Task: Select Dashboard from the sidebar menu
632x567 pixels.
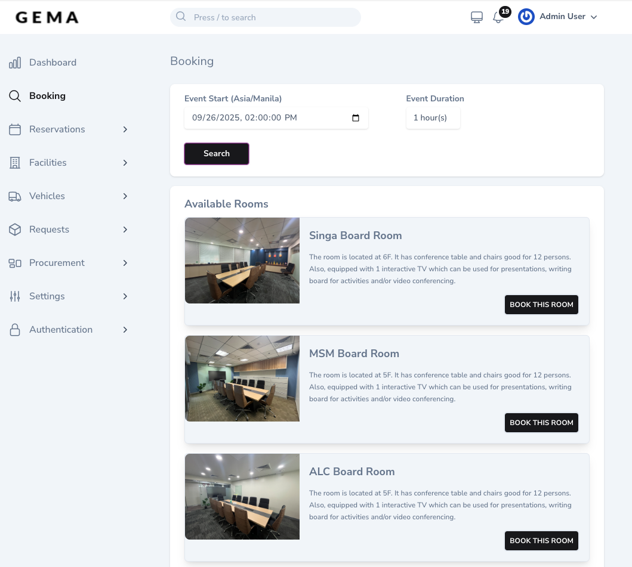Action: [x=53, y=63]
